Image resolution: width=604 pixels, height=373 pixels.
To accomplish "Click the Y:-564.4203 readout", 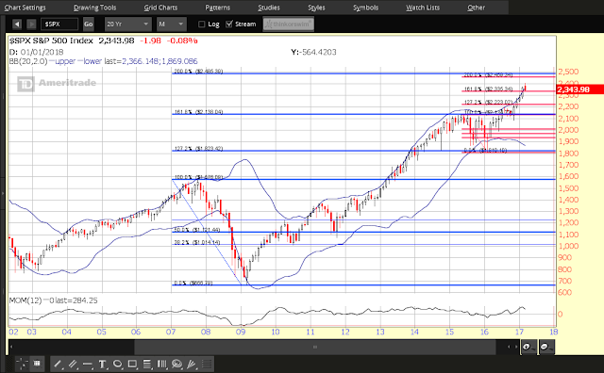I will 313,53.
